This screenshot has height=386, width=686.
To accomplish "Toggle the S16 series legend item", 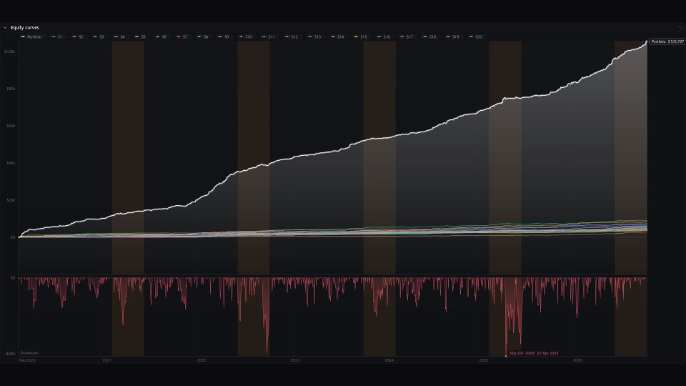I will tap(383, 36).
